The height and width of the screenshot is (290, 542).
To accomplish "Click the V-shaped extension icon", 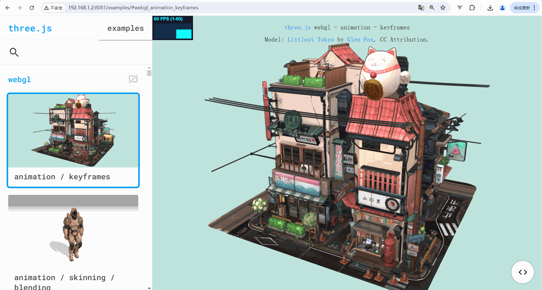I will pos(460,8).
